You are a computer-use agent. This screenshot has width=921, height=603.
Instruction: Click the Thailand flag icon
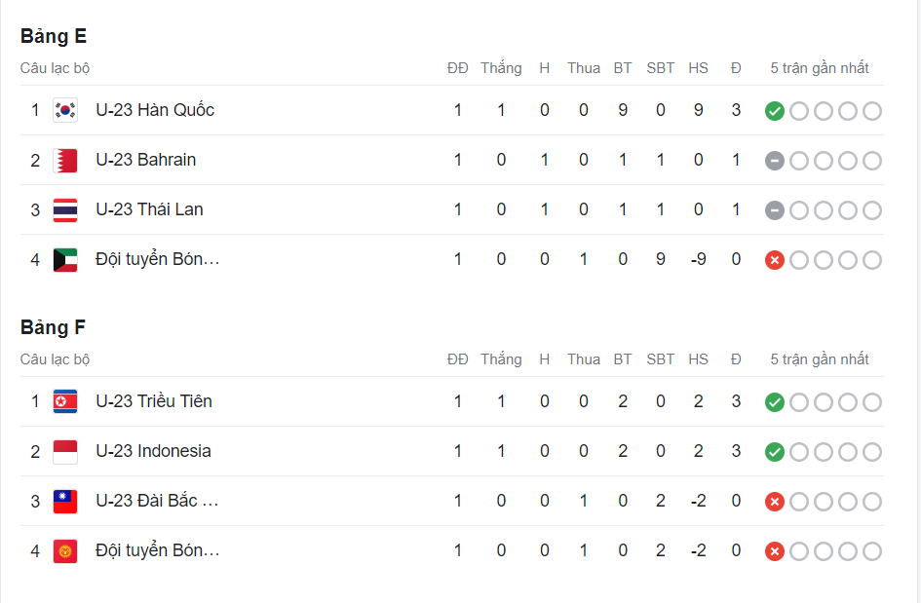(x=65, y=209)
